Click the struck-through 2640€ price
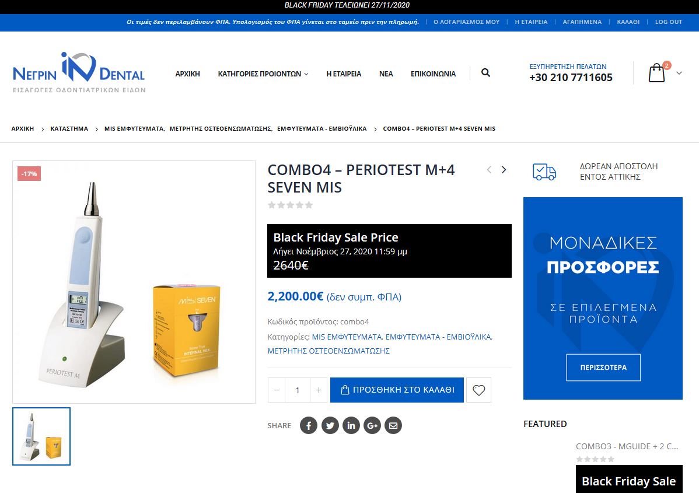 [291, 265]
